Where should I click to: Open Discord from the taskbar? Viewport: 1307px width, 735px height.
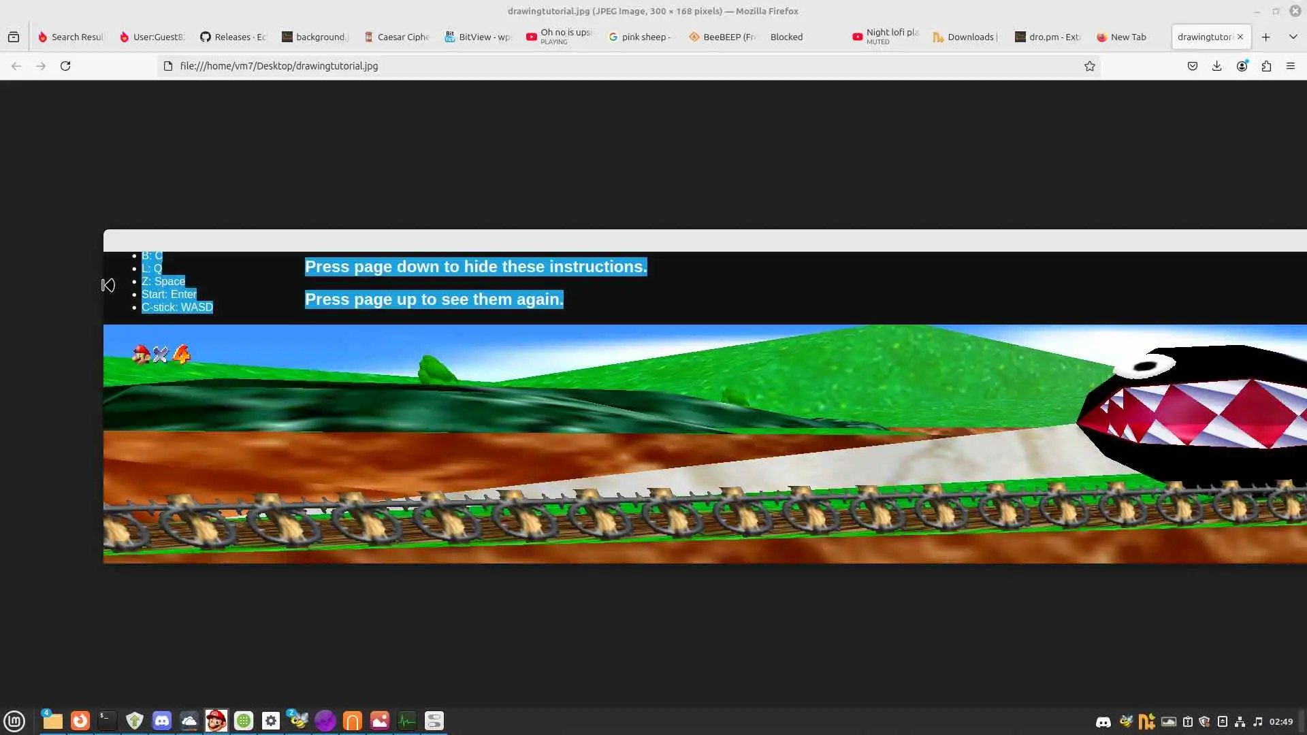162,721
